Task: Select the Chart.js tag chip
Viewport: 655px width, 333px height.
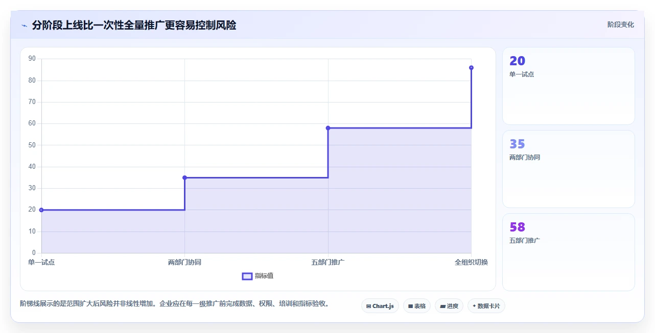Action: pos(380,306)
